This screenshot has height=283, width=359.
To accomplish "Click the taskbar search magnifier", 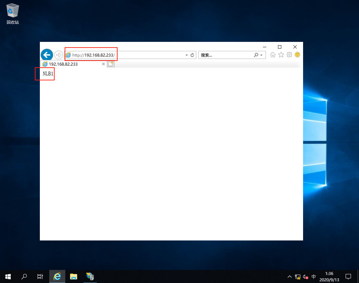I will [24, 277].
